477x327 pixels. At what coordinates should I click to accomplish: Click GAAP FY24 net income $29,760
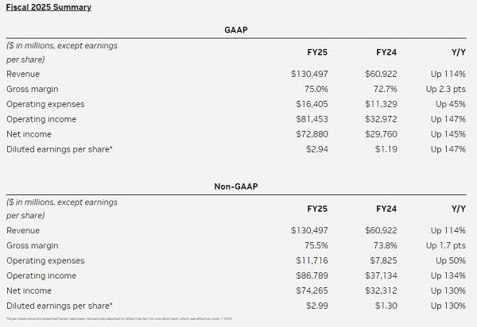pos(378,133)
